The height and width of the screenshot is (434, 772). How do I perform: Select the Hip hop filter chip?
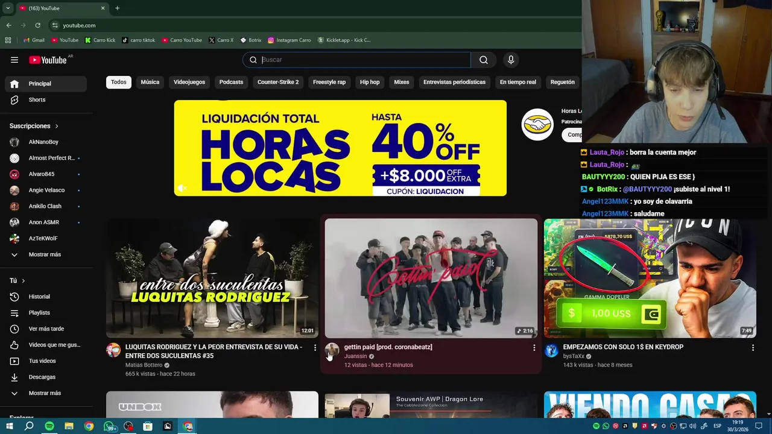pyautogui.click(x=370, y=82)
